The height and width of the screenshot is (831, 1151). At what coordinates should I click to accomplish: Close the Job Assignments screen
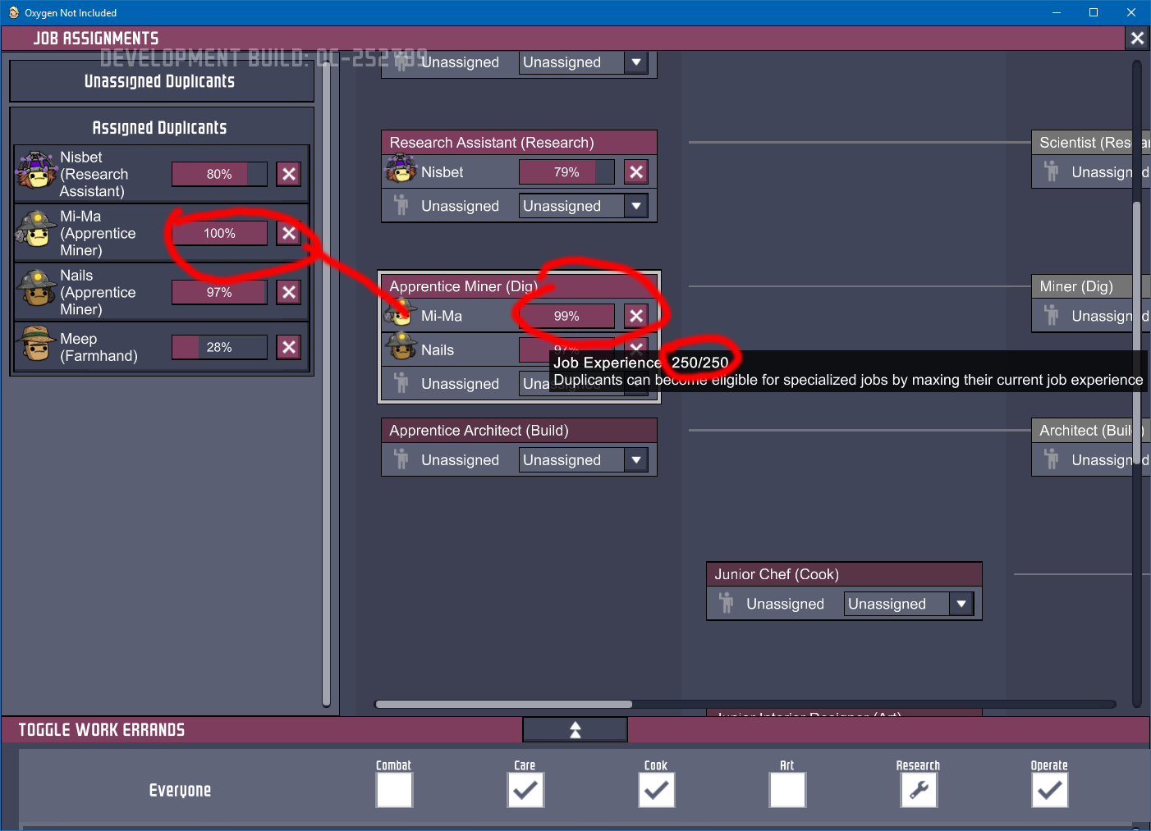pos(1137,39)
